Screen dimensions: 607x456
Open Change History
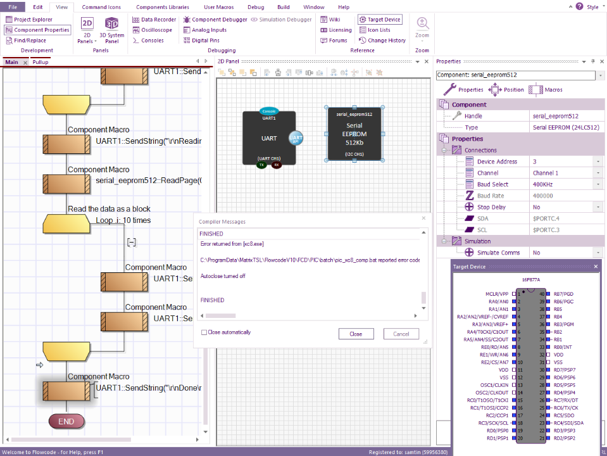(x=382, y=41)
